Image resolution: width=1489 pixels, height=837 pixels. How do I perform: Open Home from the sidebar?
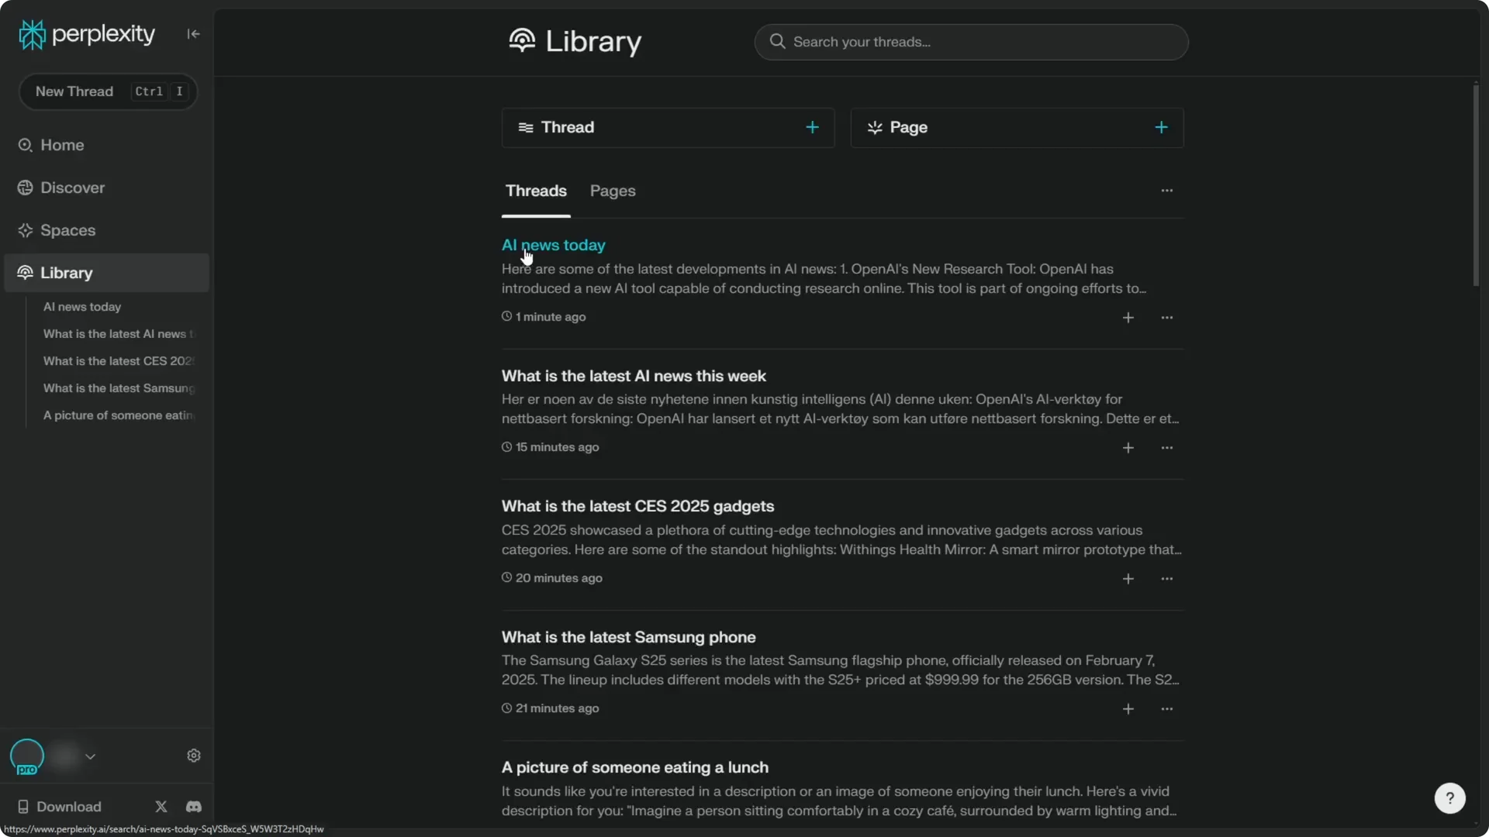click(60, 144)
